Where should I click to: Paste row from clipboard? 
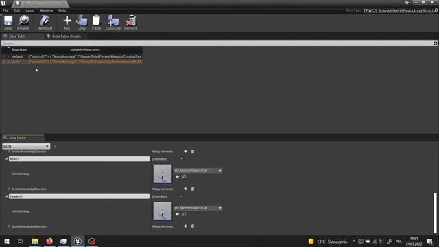click(x=96, y=23)
